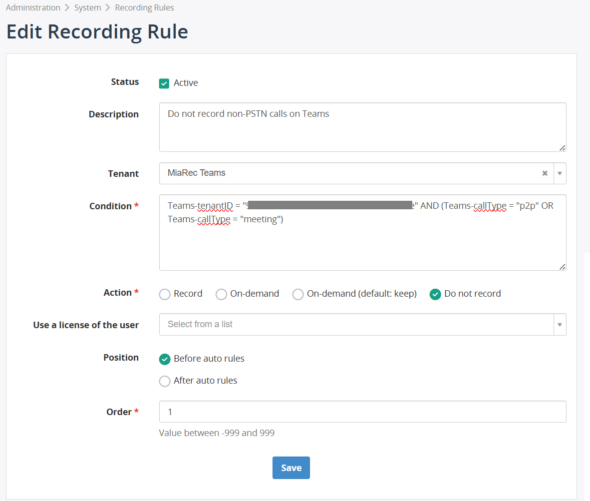Open the Tenant MiaRec Teams combo box
This screenshot has height=501, width=590.
point(349,173)
